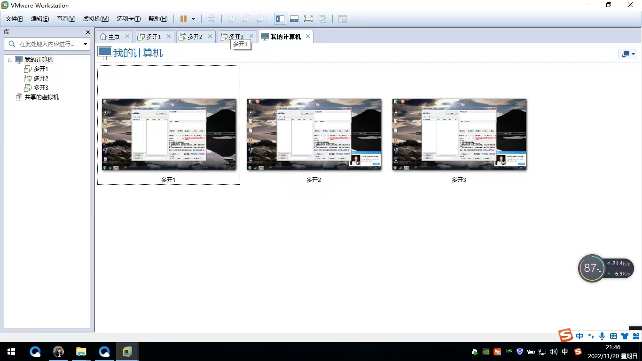Viewport: 642px width, 361px height.
Task: Open the Sogou skin (shirt) icon
Action: pos(625,336)
